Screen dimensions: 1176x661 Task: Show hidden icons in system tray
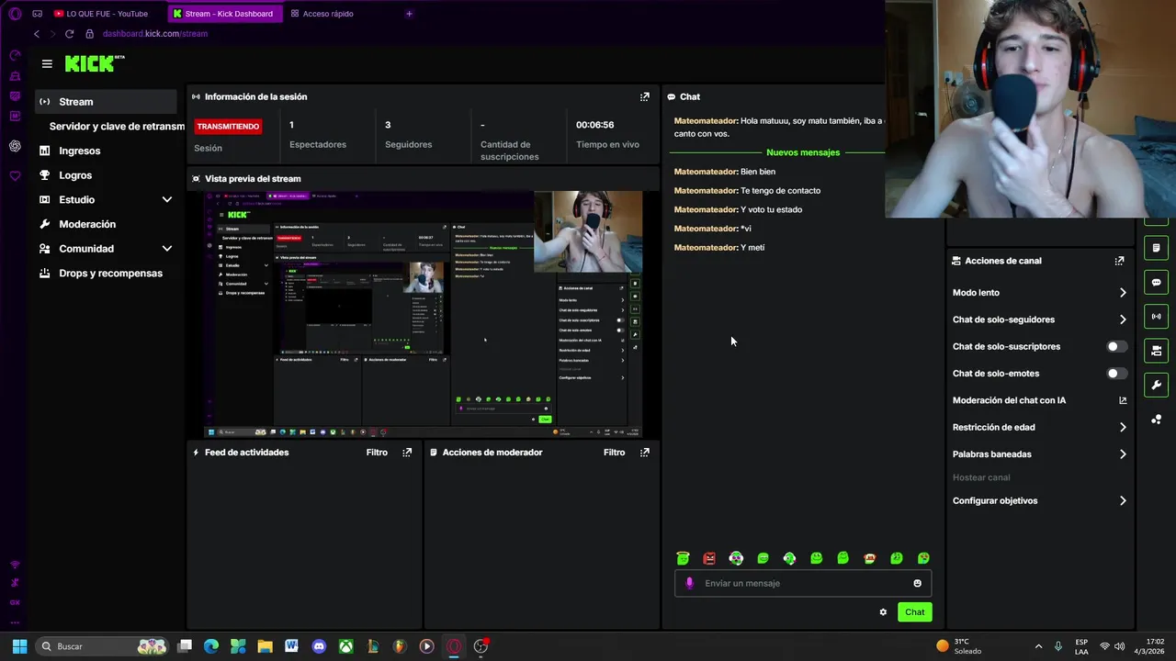[1038, 646]
